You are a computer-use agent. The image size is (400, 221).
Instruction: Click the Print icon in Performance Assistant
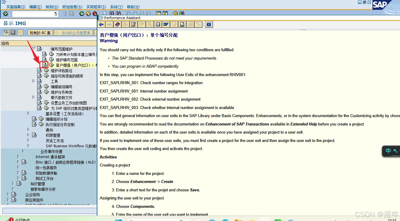(182, 25)
